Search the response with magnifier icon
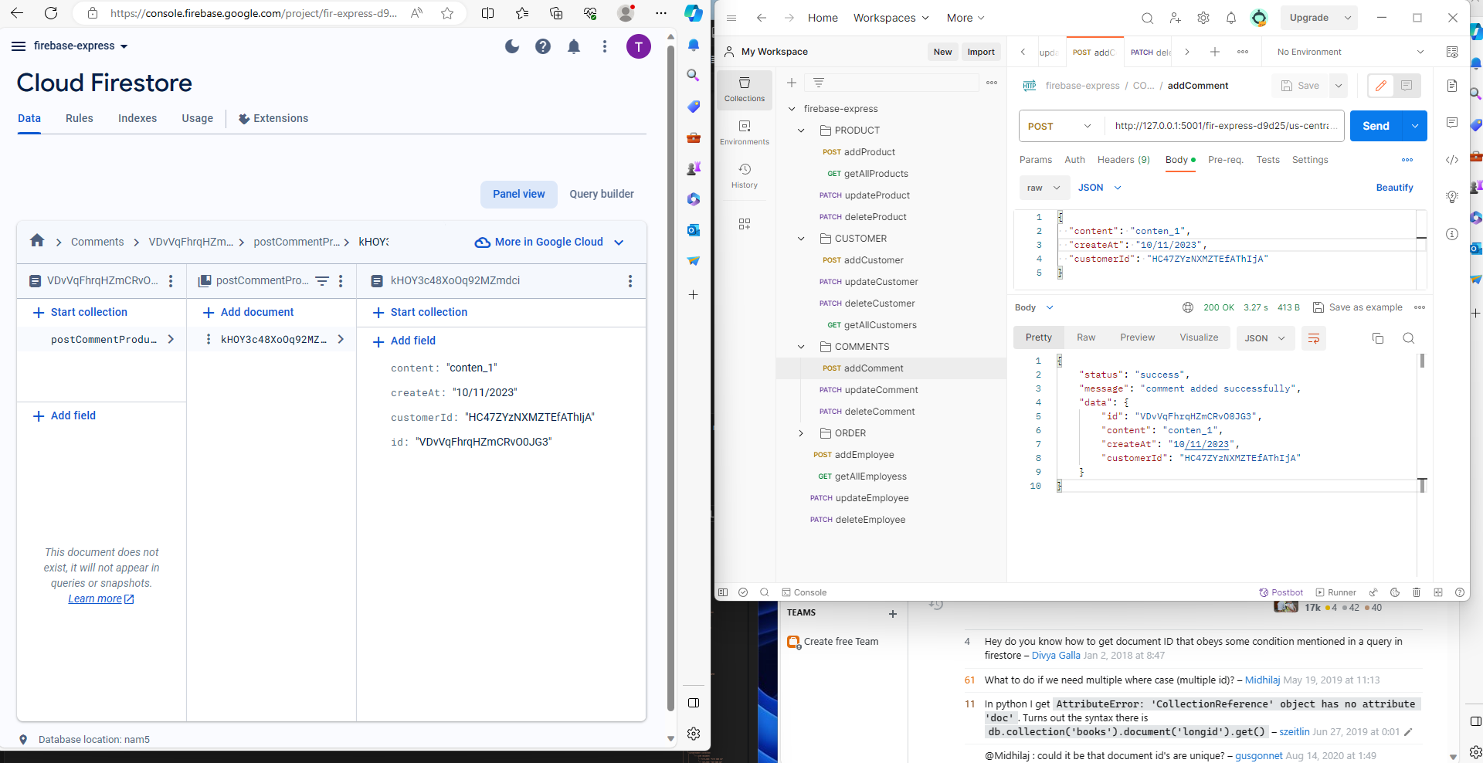 1408,338
